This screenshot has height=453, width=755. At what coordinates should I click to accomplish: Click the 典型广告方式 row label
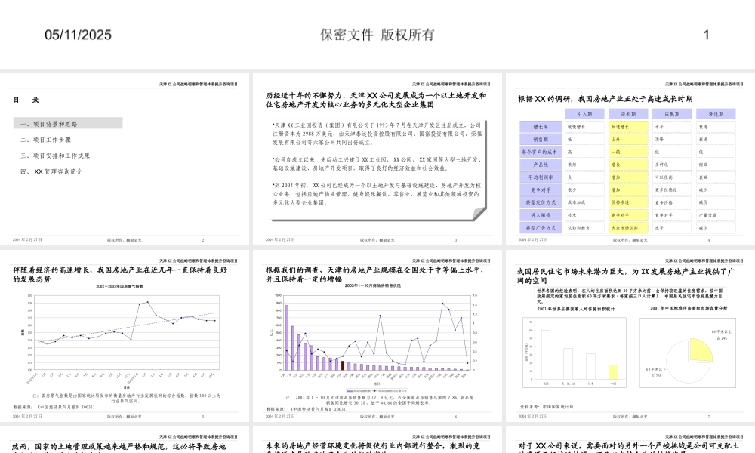(541, 228)
